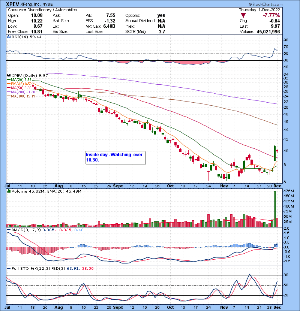Click the Options value yes

[x=161, y=15]
